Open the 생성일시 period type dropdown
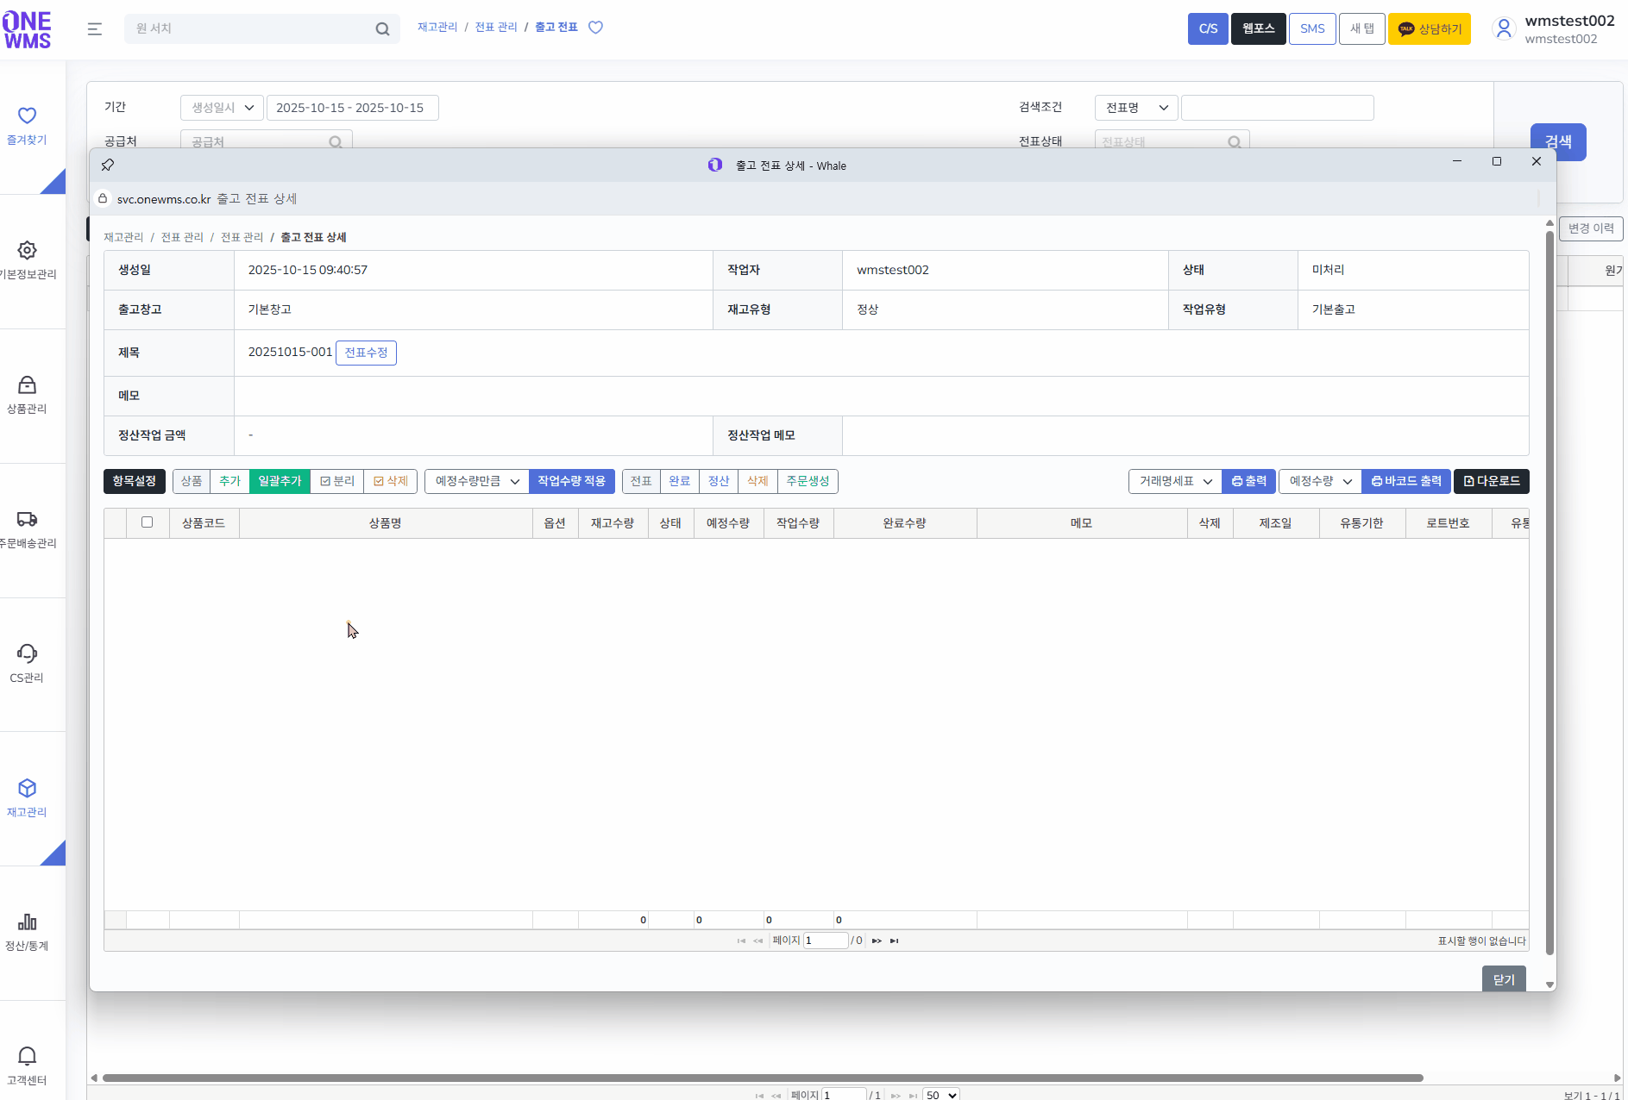Image resolution: width=1628 pixels, height=1100 pixels. coord(222,108)
